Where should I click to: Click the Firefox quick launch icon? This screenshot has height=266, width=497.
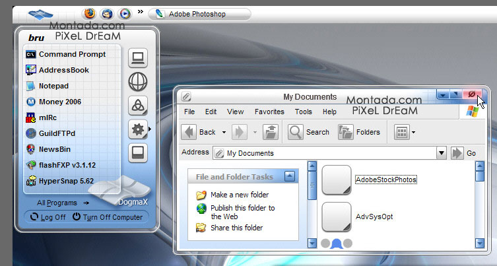click(x=89, y=13)
